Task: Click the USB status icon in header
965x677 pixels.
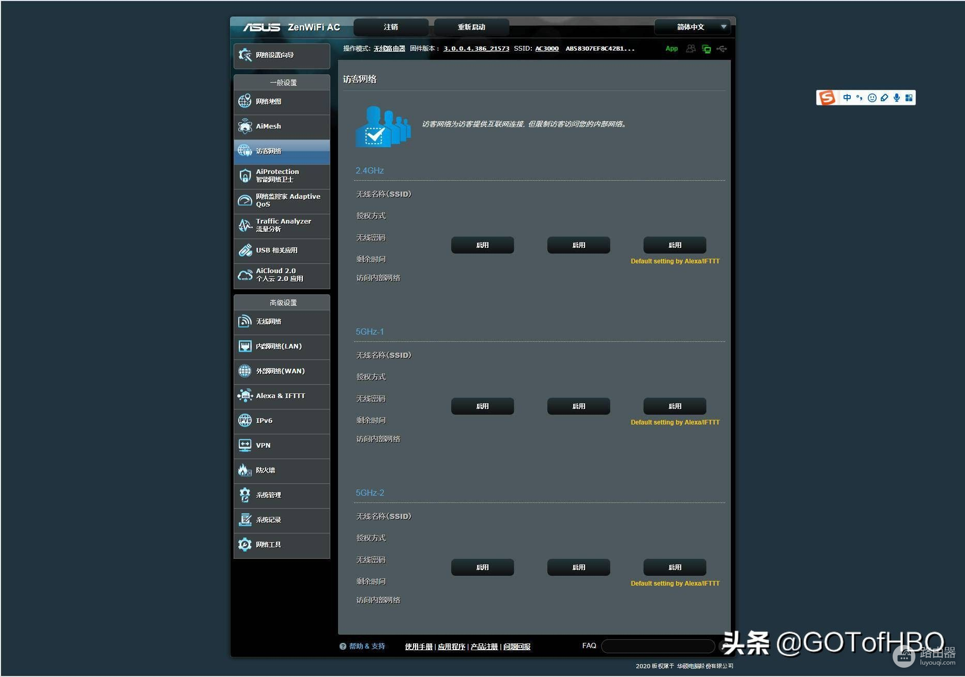Action: pos(722,49)
